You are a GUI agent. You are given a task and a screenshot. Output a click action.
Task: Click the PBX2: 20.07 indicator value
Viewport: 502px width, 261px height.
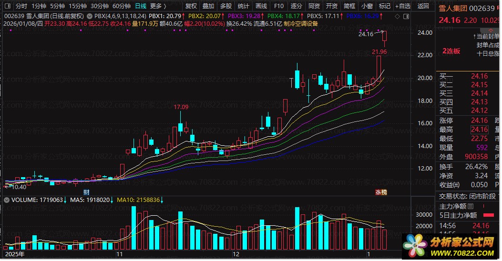(206, 16)
